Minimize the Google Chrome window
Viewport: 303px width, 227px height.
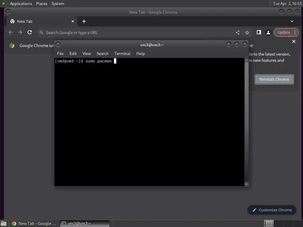pyautogui.click(x=281, y=12)
